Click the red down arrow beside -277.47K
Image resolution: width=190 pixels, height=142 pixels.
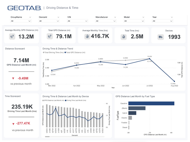(13, 124)
